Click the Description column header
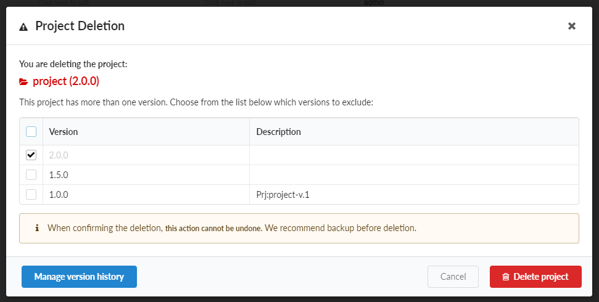This screenshot has height=302, width=599. (279, 132)
